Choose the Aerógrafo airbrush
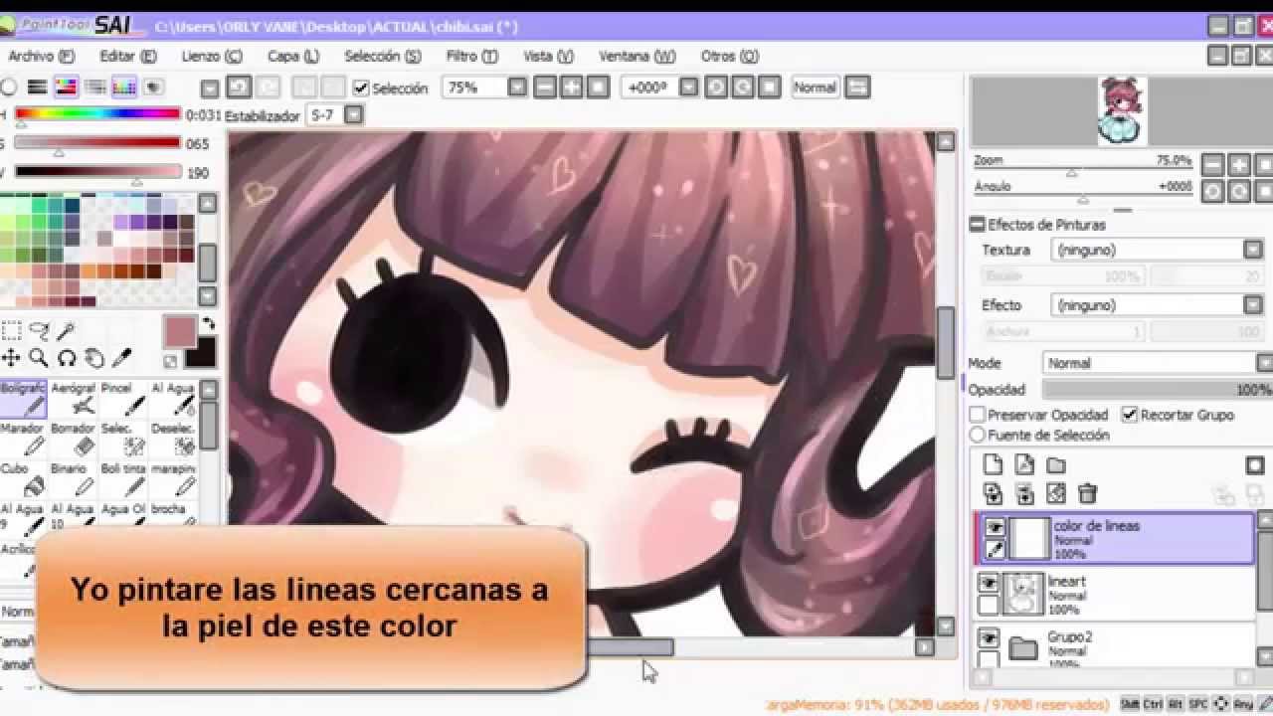Image resolution: width=1273 pixels, height=716 pixels. (73, 399)
